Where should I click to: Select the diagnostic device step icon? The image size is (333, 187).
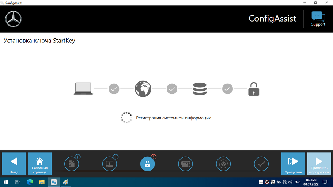pos(185,164)
